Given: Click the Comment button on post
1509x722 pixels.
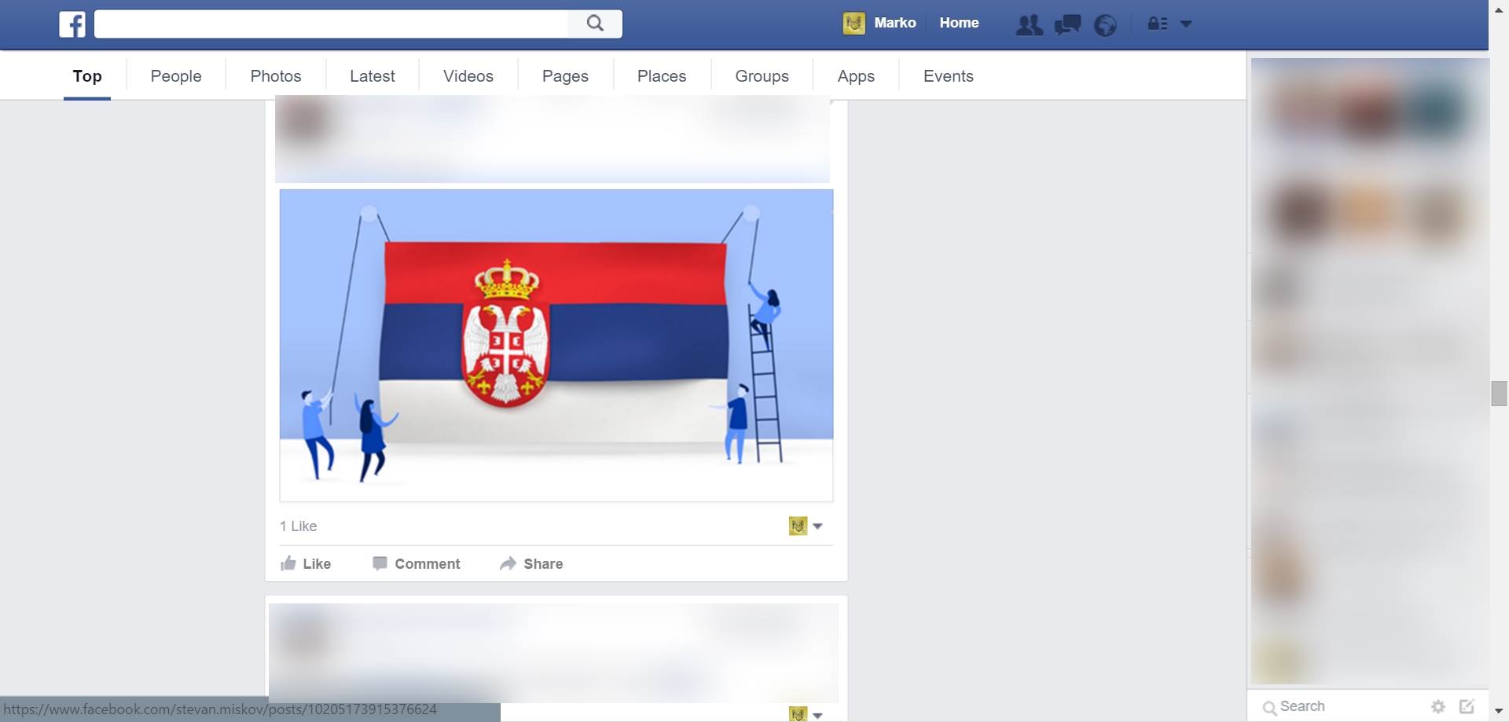Looking at the screenshot, I should (417, 563).
